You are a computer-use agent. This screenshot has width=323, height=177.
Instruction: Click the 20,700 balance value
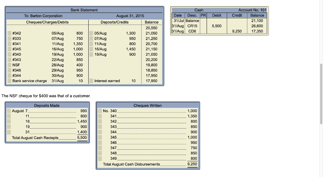coord(151,44)
